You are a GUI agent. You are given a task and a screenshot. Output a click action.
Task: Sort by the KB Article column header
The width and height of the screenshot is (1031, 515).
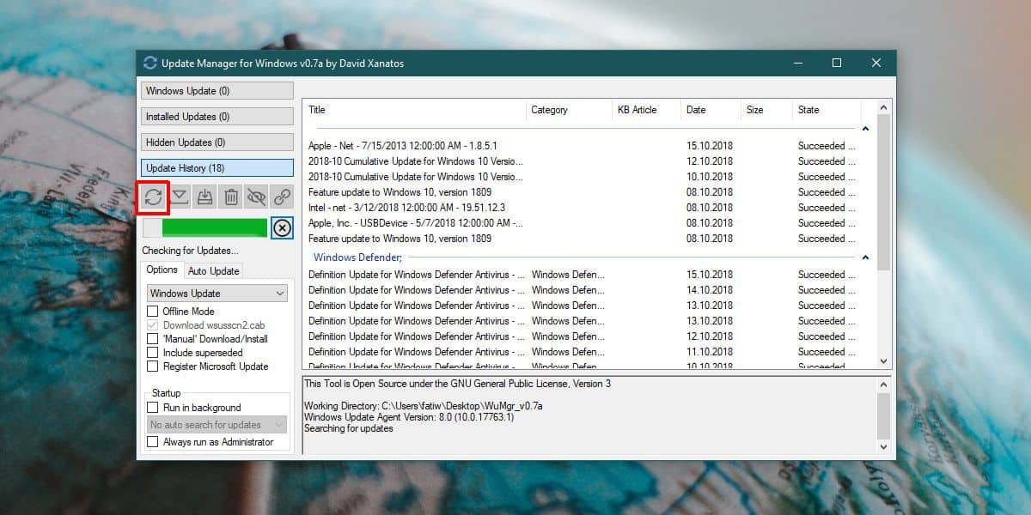tap(646, 110)
